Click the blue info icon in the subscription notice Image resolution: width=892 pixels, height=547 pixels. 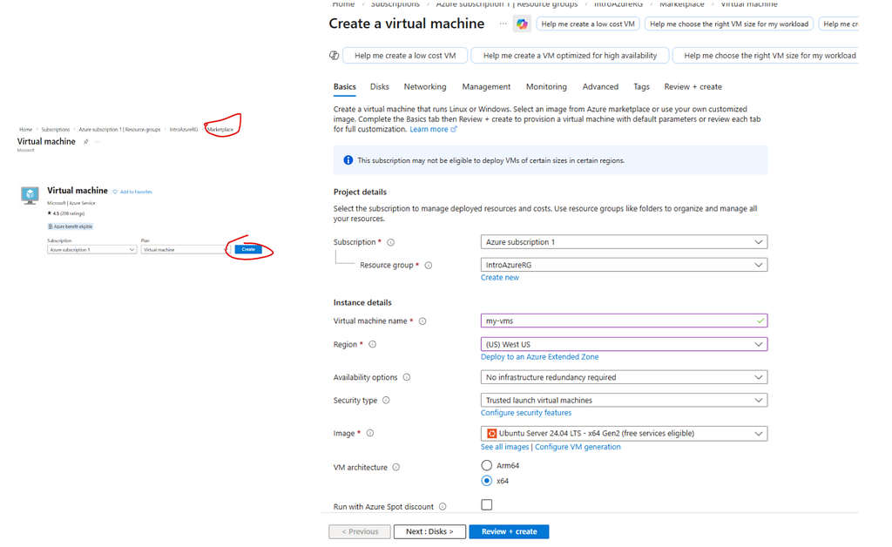348,160
